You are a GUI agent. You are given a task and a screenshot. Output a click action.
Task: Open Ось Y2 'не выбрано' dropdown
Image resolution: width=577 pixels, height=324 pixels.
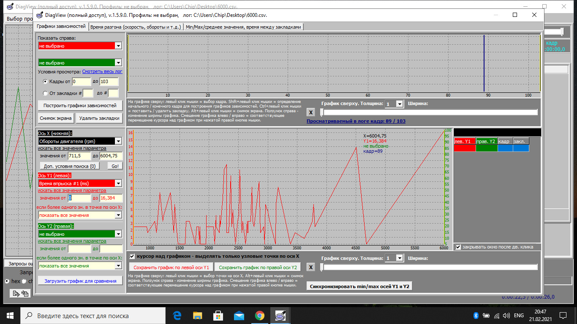click(x=80, y=234)
